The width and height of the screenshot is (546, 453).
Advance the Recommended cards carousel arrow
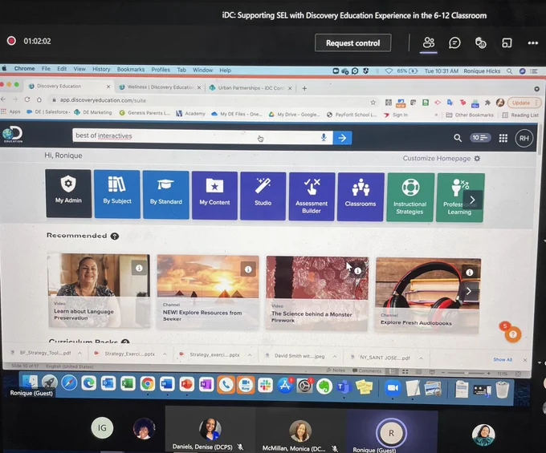pos(469,291)
